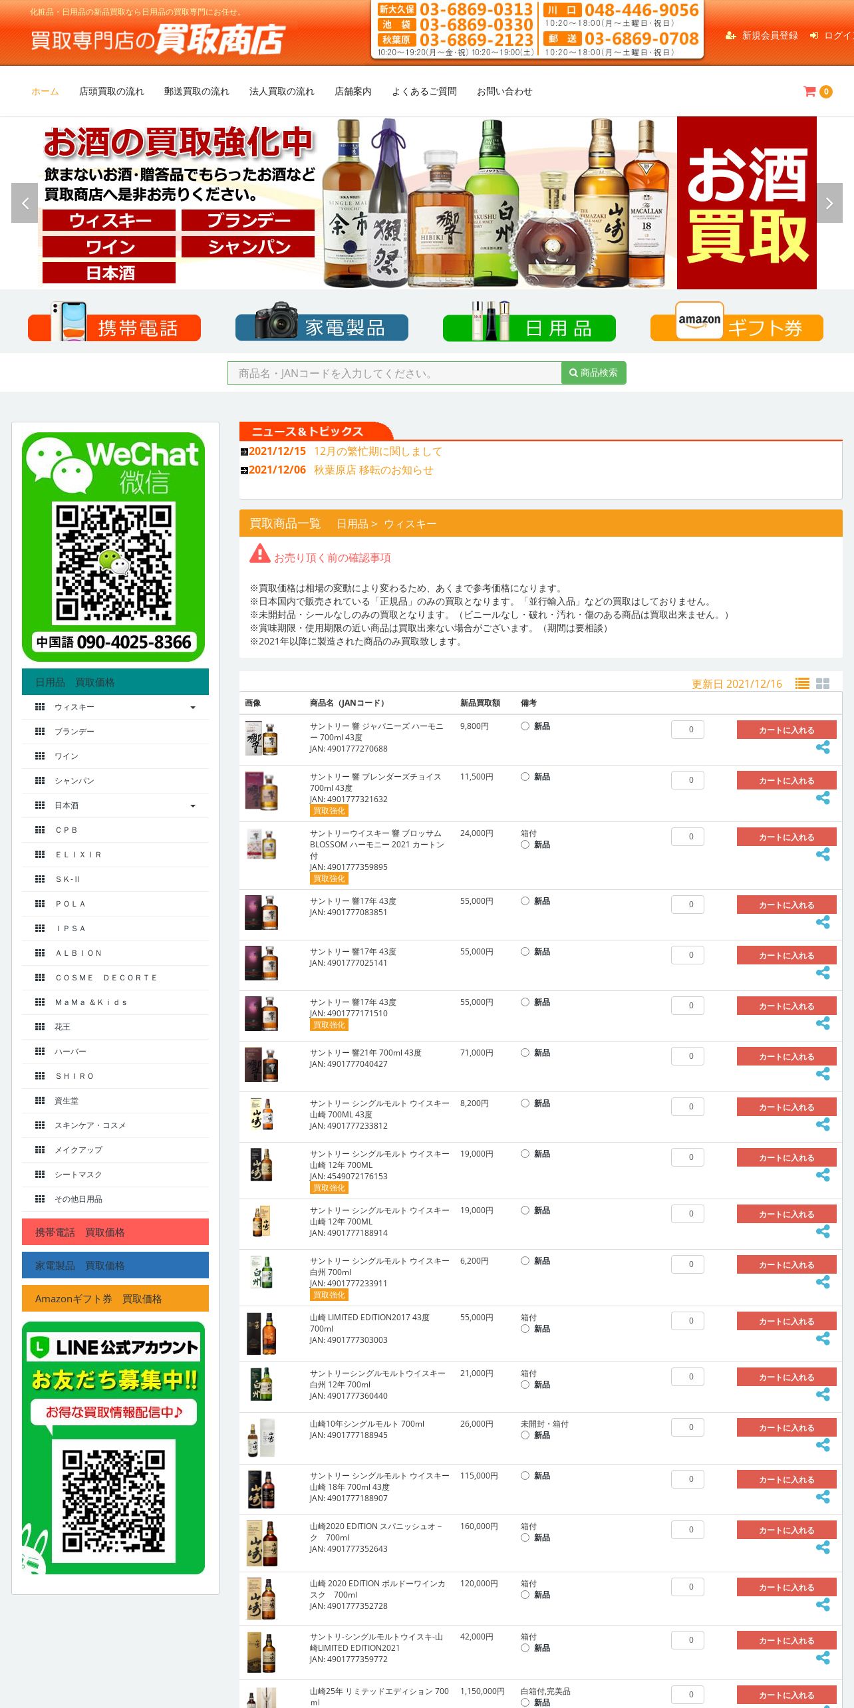This screenshot has width=854, height=1708.
Task: Click the 商品検索 search button
Action: click(593, 373)
